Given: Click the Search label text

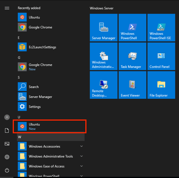Looking at the screenshot, I should [x=34, y=87].
